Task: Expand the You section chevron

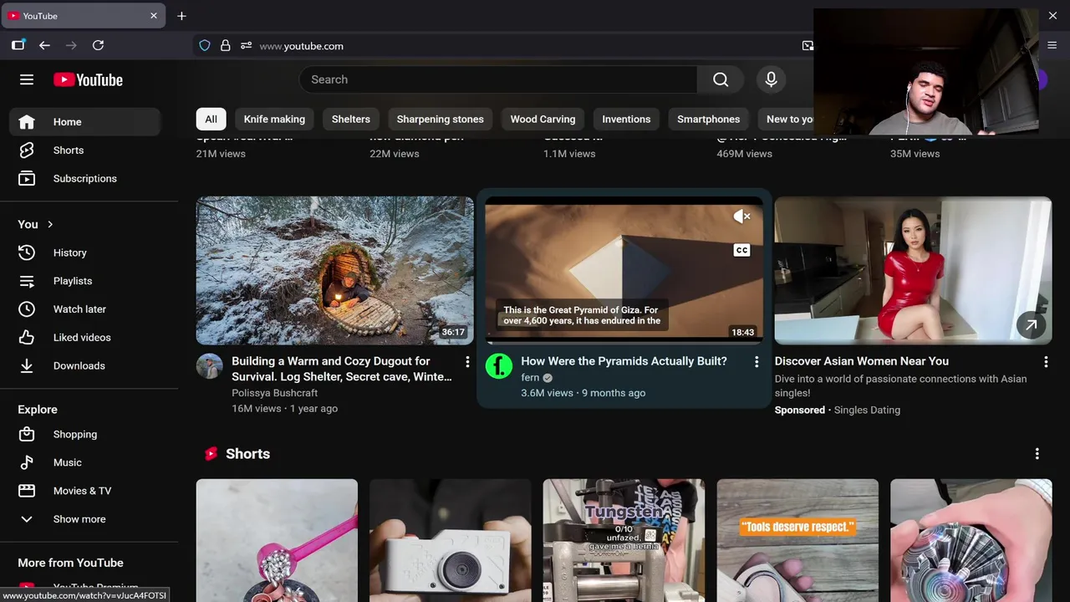Action: (x=50, y=224)
